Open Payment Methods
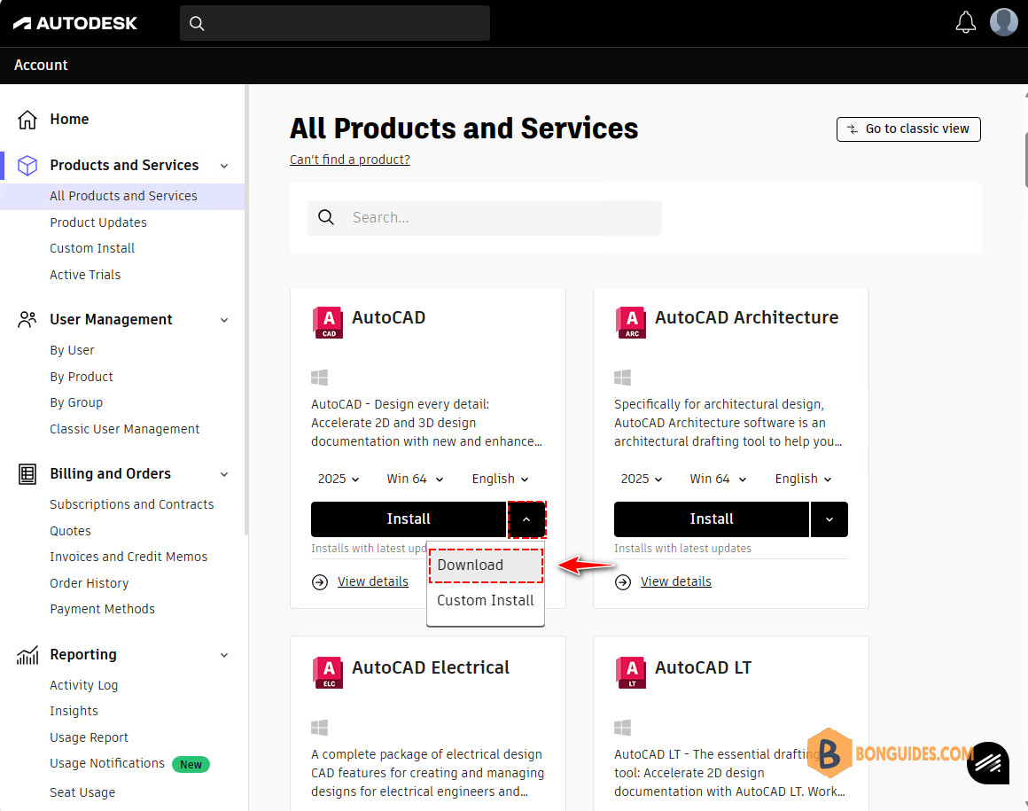The width and height of the screenshot is (1028, 811). coord(102,609)
